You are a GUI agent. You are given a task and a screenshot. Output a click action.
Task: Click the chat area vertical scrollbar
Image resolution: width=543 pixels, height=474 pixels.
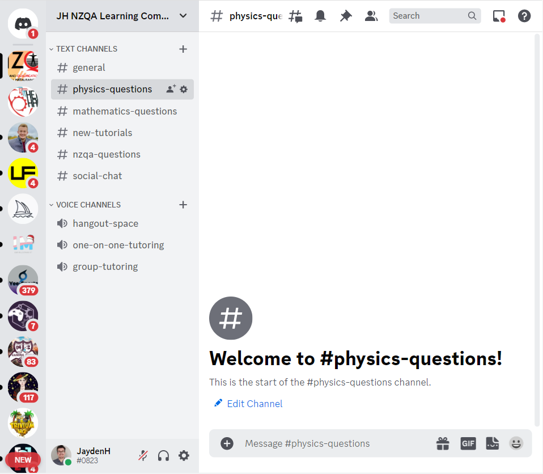(x=537, y=230)
